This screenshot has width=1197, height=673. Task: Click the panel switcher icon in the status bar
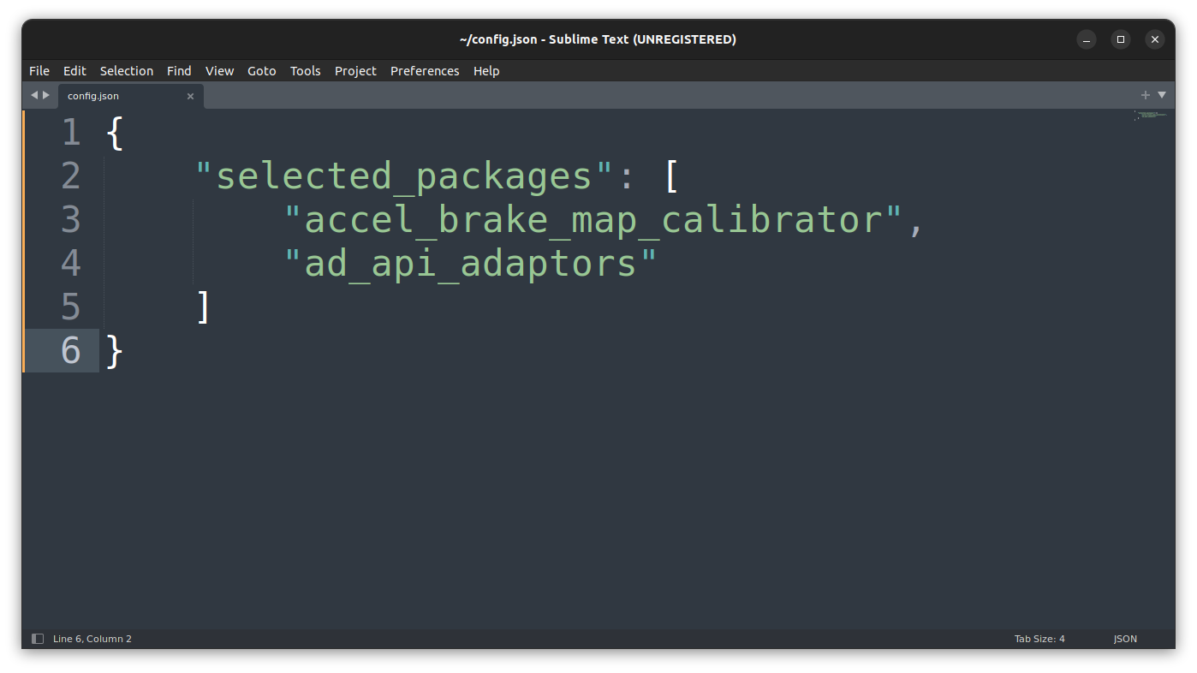click(36, 638)
